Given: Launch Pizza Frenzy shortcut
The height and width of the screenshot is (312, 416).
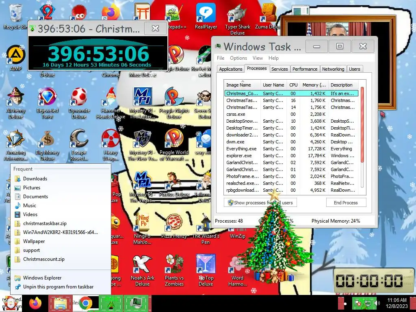Looking at the screenshot, I should 174,225.
